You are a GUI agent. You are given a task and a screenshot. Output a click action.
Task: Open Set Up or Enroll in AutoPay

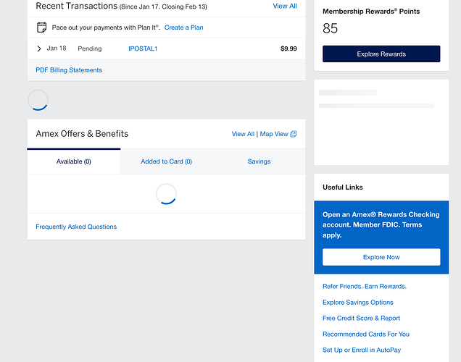pos(362,350)
